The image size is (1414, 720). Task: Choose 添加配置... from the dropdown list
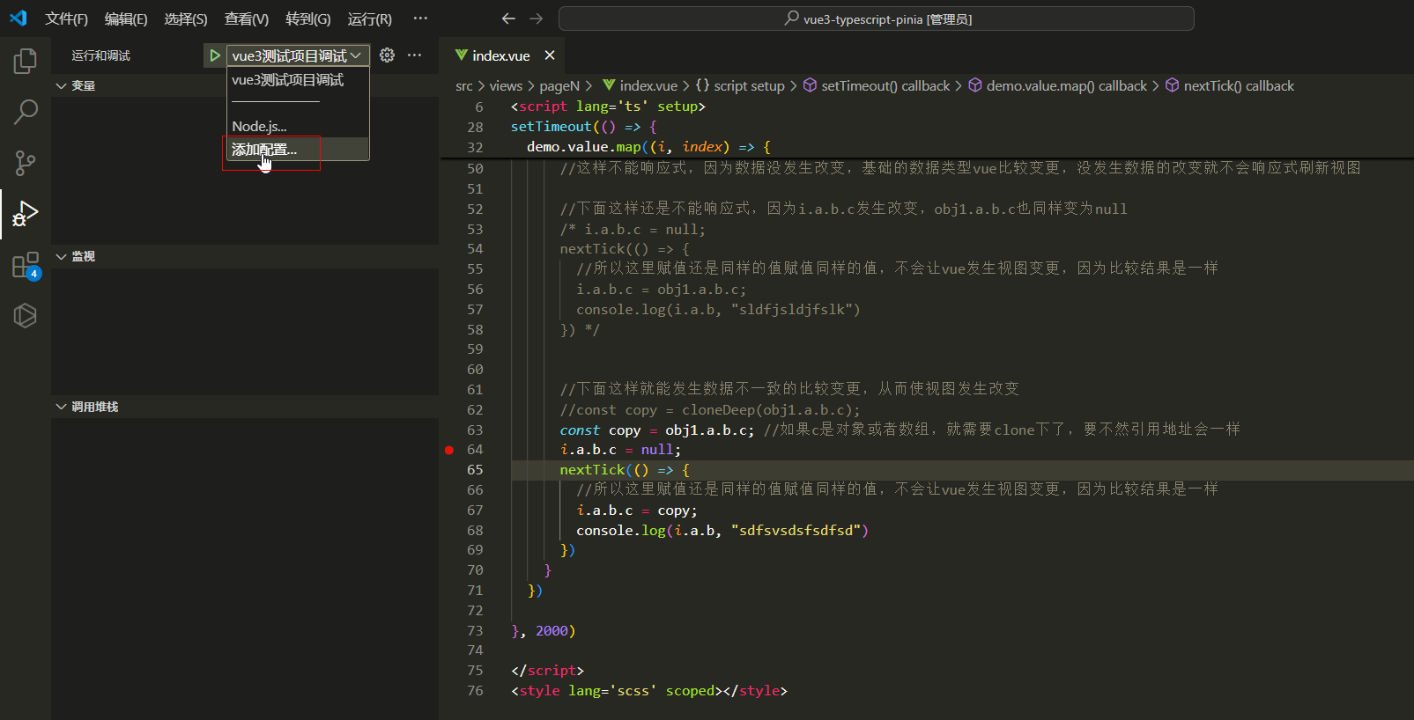click(298, 150)
